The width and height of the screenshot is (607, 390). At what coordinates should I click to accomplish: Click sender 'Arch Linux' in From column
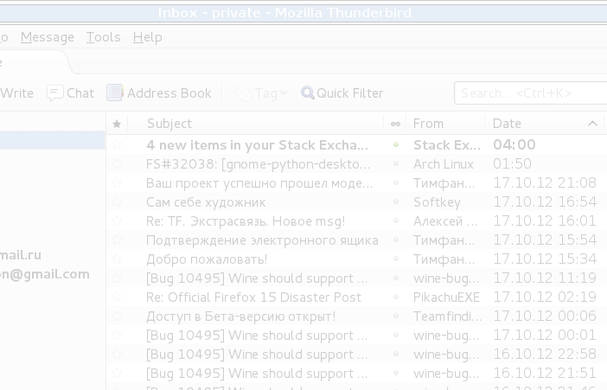(444, 164)
